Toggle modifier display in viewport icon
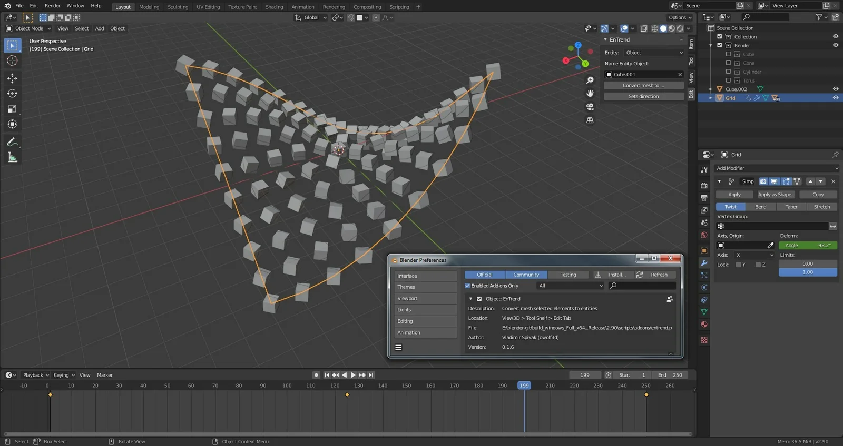The width and height of the screenshot is (843, 446). coord(774,181)
